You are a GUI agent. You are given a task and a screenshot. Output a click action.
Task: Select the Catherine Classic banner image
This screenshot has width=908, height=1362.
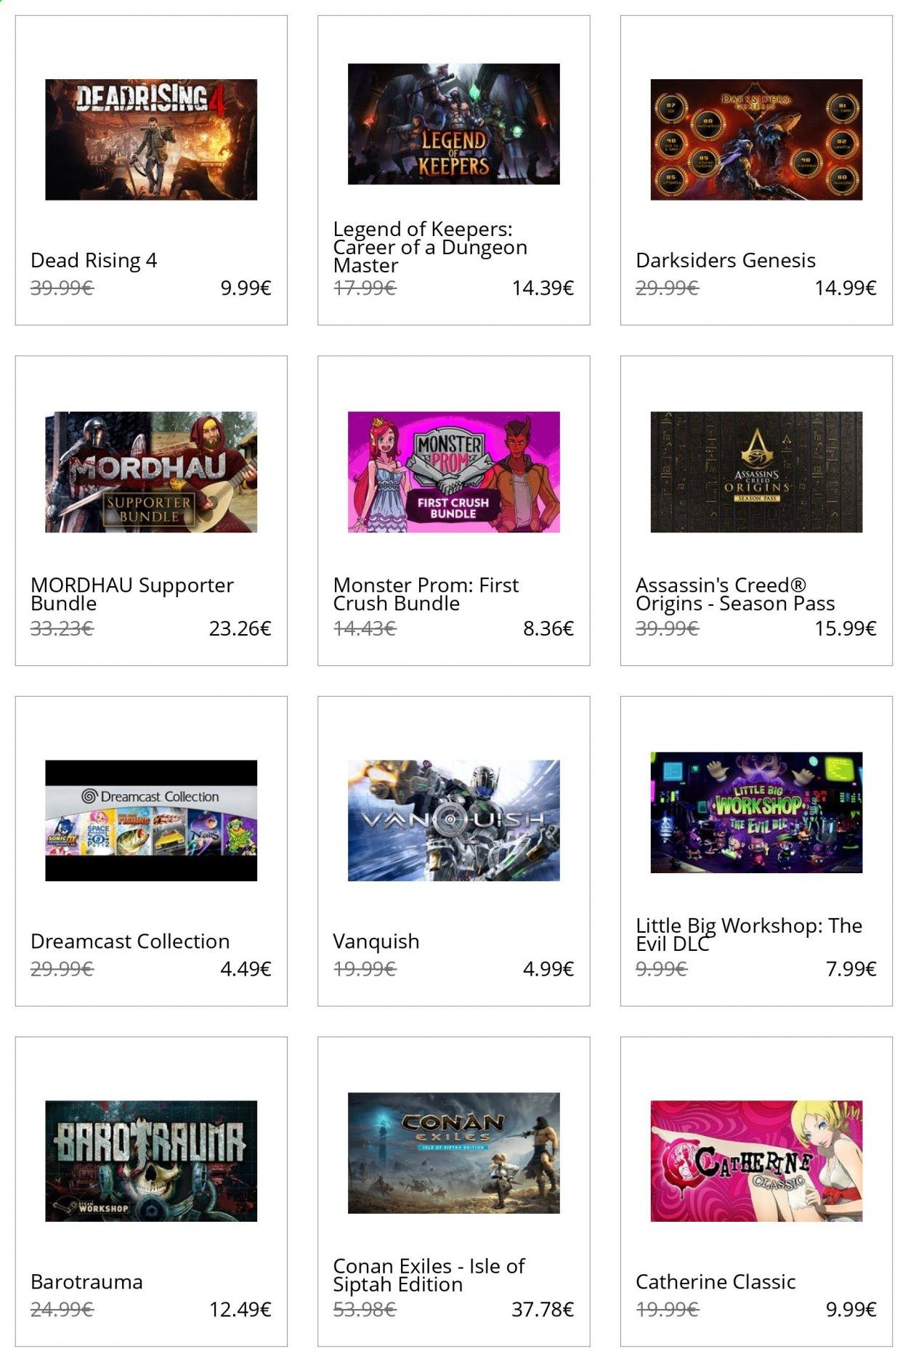[756, 1161]
